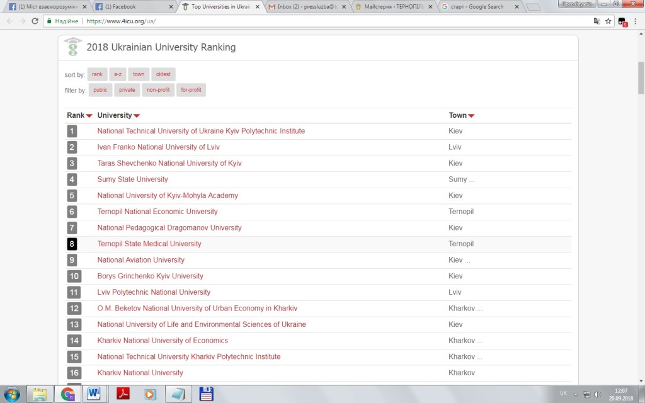Toggle the non-profit filter
This screenshot has width=645, height=403.
coord(158,90)
